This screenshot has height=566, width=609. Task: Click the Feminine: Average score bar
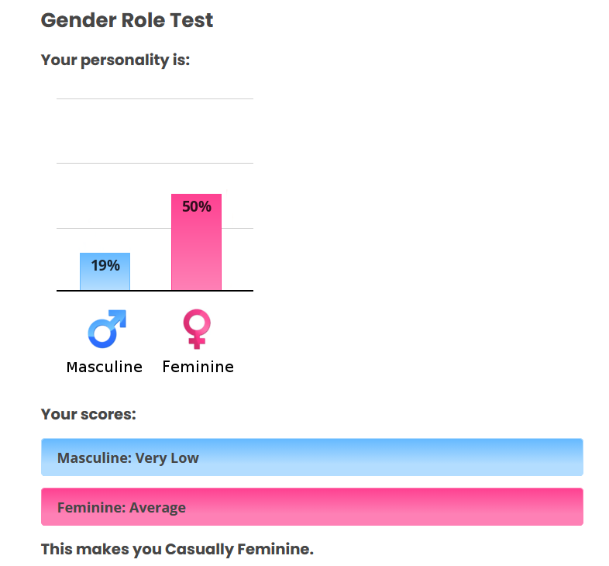pos(312,506)
